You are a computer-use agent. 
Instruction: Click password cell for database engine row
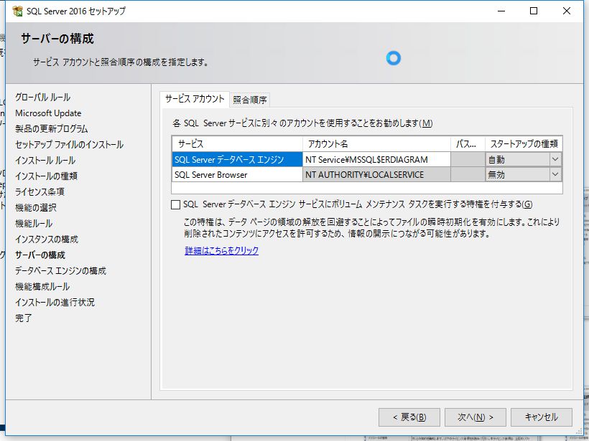(x=468, y=159)
